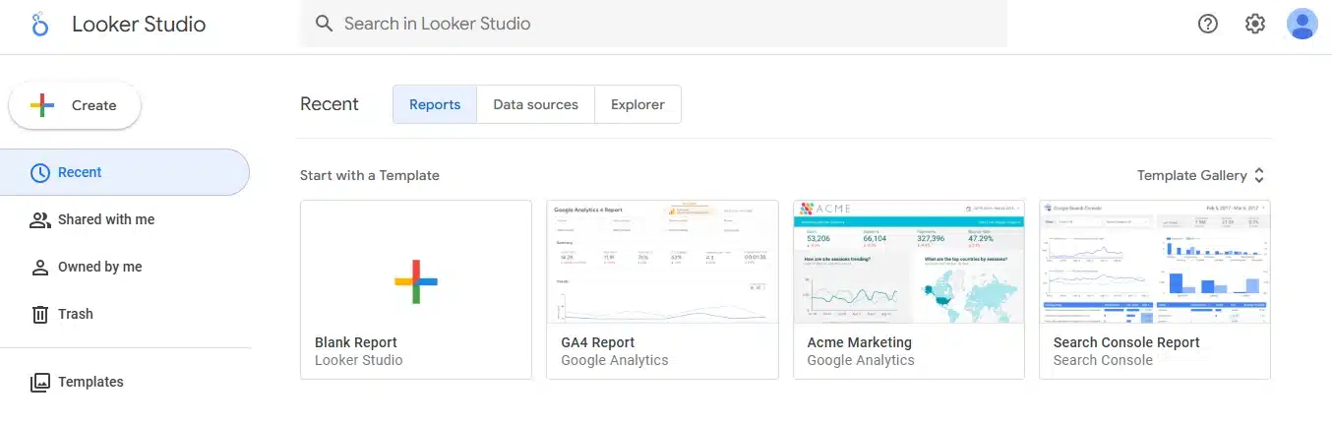Open the Settings gear icon
Screen dimensions: 1332x425
coord(1255,24)
